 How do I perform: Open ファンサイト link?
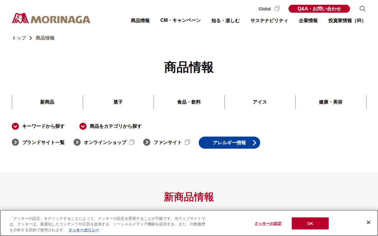[x=168, y=142]
